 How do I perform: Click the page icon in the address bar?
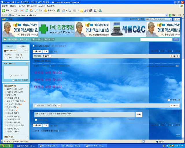[10, 15]
